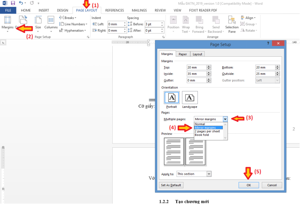Click the Redo arrow icon

tap(32, 3)
